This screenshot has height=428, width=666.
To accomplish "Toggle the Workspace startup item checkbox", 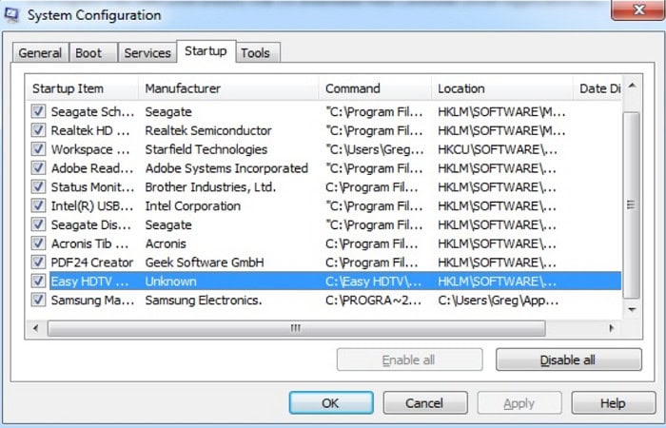I will coord(38,149).
